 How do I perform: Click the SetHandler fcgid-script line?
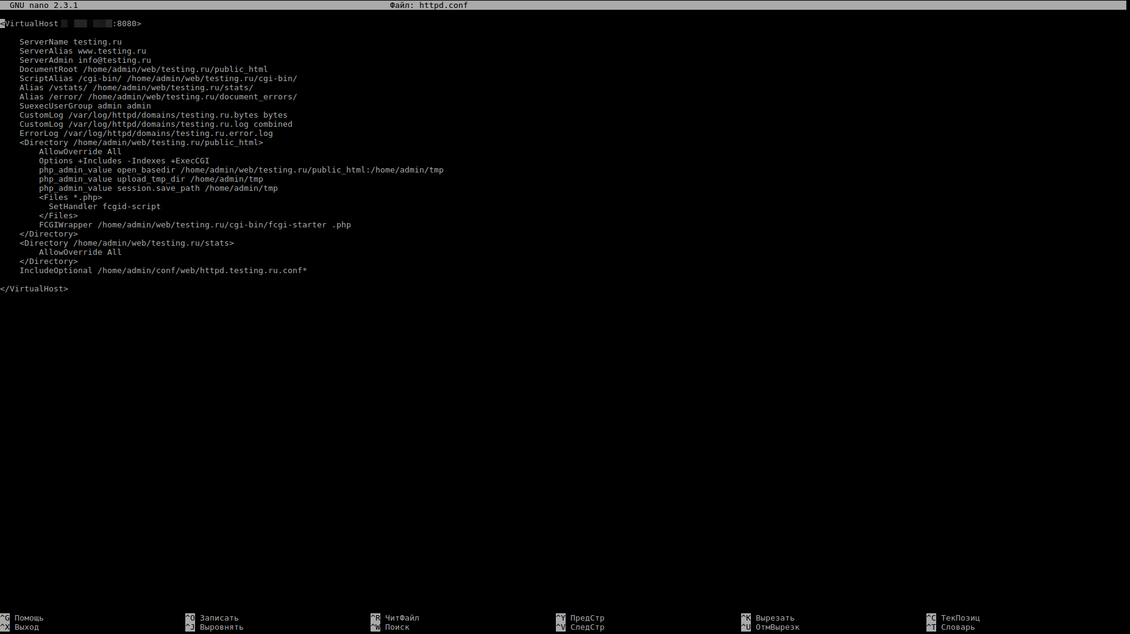(105, 206)
